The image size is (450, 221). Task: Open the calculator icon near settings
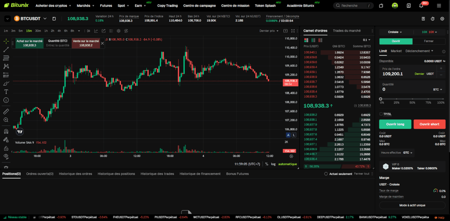pyautogui.click(x=423, y=19)
